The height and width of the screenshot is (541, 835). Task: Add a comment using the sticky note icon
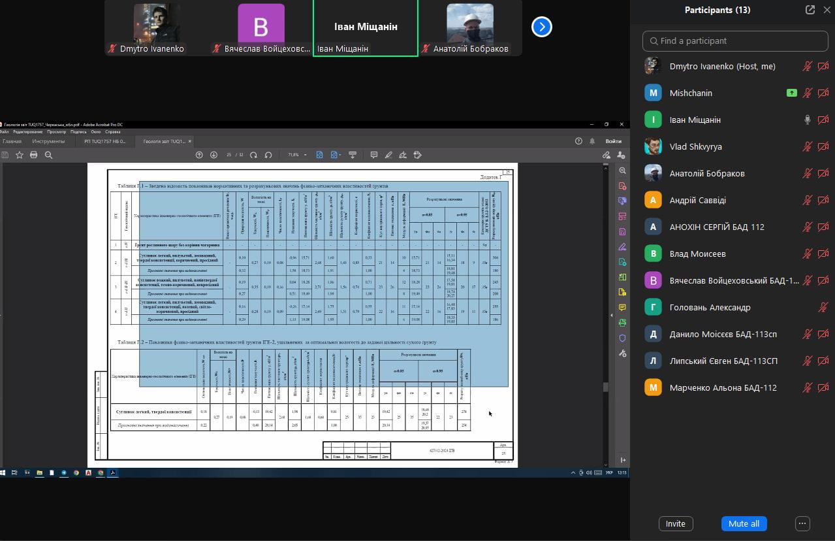pyautogui.click(x=374, y=155)
